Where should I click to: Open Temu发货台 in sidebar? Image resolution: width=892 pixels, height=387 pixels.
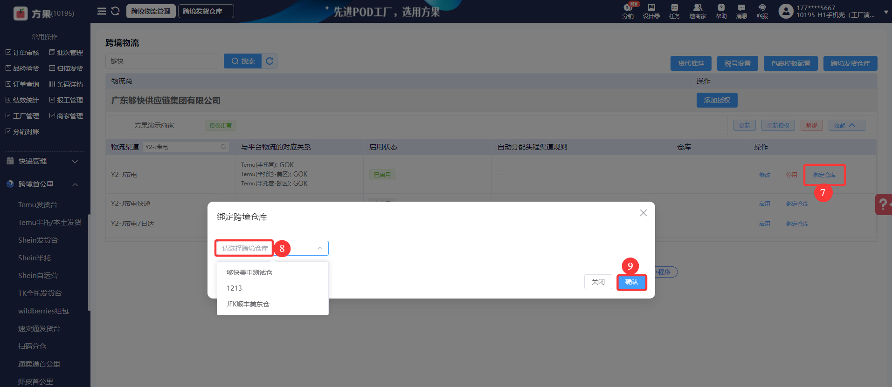38,205
